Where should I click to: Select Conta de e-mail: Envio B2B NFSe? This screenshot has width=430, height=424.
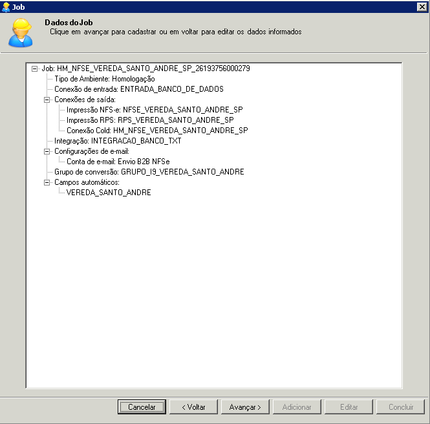point(118,162)
